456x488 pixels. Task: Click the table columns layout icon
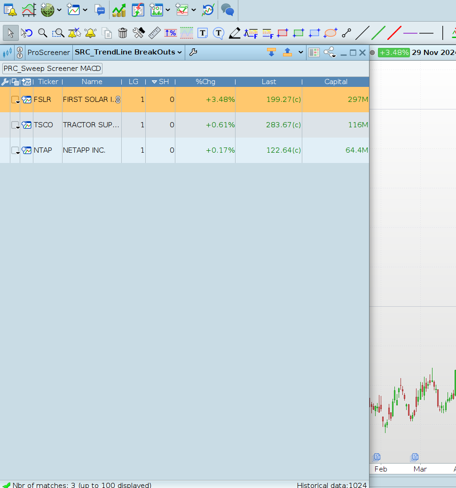(314, 52)
